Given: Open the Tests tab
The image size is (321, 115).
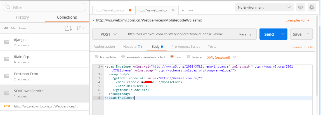Looking at the screenshot, I should click(x=212, y=47).
